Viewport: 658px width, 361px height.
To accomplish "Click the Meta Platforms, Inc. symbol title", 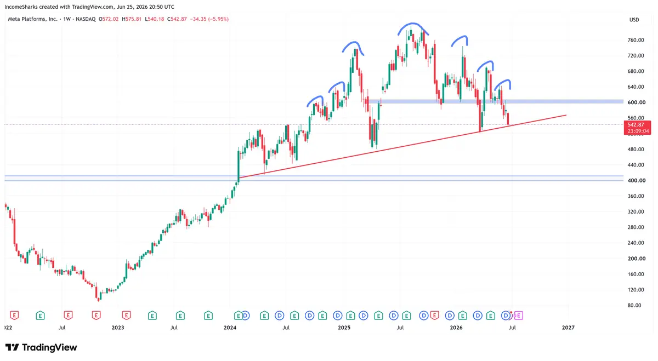I will point(32,19).
